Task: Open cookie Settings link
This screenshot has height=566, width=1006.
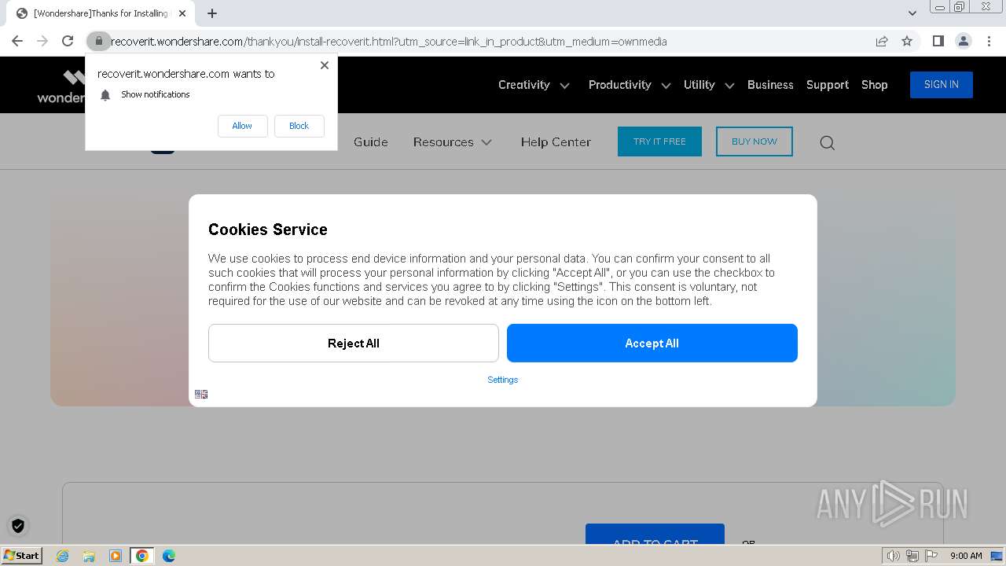Action: [x=503, y=380]
